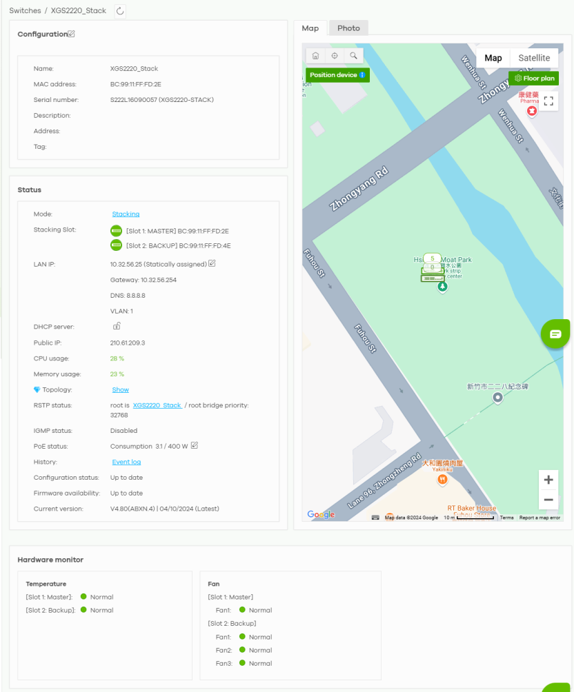Switch map to Satellite view
Viewport: 574px width, 692px height.
click(x=534, y=58)
